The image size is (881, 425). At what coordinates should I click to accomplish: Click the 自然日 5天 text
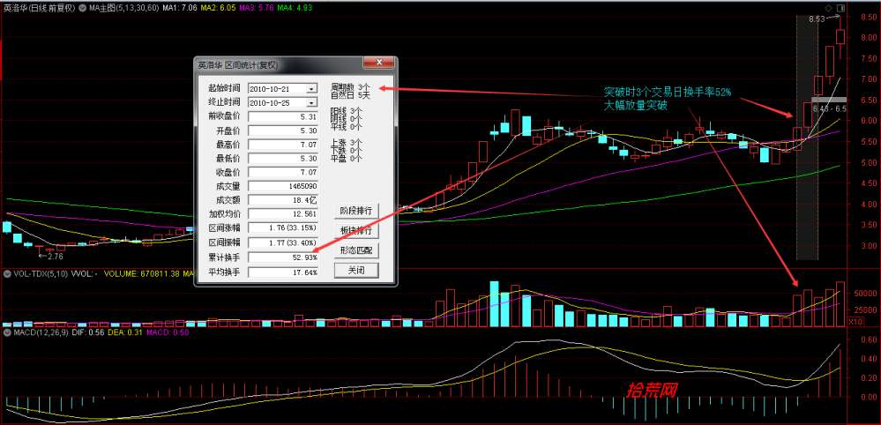[350, 95]
